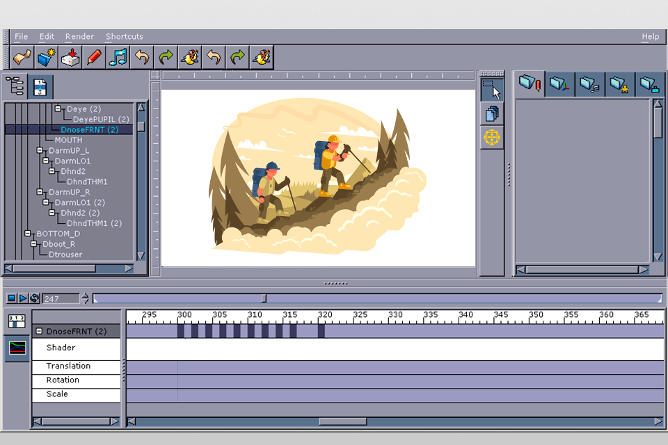Click the curve graph view icon
668x445 pixels.
click(17, 348)
